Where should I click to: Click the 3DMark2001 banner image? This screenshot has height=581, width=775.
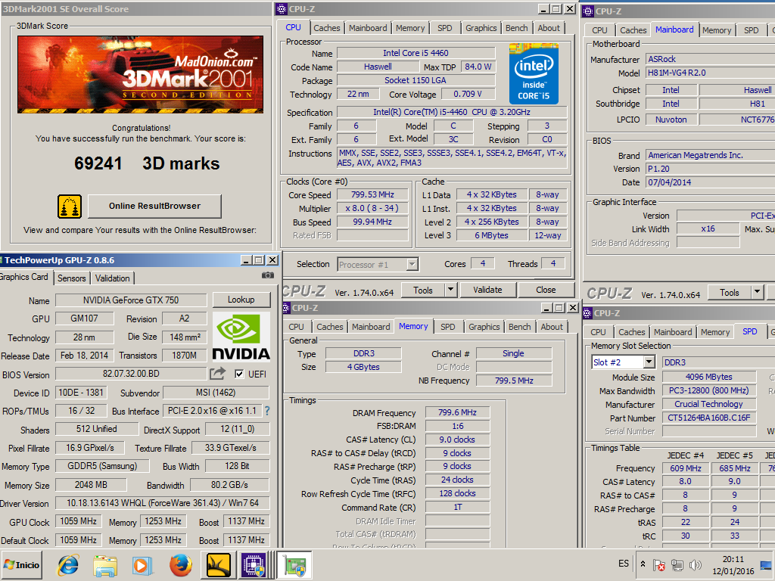tap(140, 75)
